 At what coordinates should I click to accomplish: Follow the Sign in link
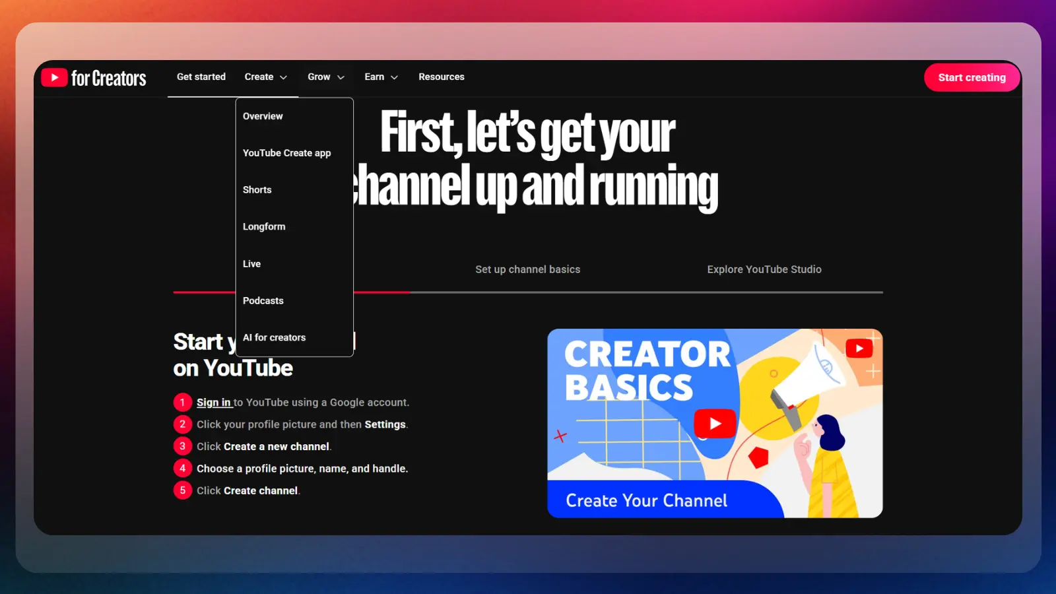click(214, 403)
